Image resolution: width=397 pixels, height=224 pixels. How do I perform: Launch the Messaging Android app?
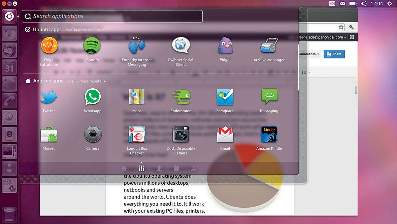tap(269, 96)
